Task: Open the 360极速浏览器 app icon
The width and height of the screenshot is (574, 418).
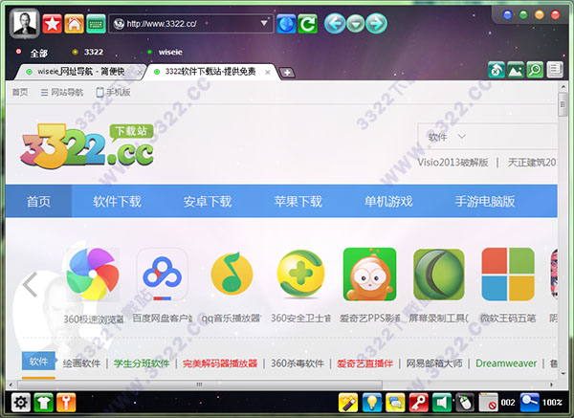Action: coord(93,275)
